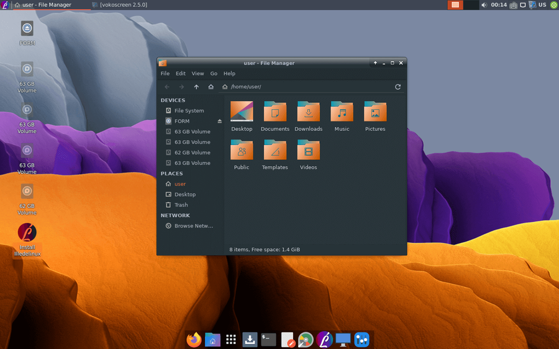This screenshot has width=559, height=349.
Task: Open the View menu
Action: coord(198,74)
